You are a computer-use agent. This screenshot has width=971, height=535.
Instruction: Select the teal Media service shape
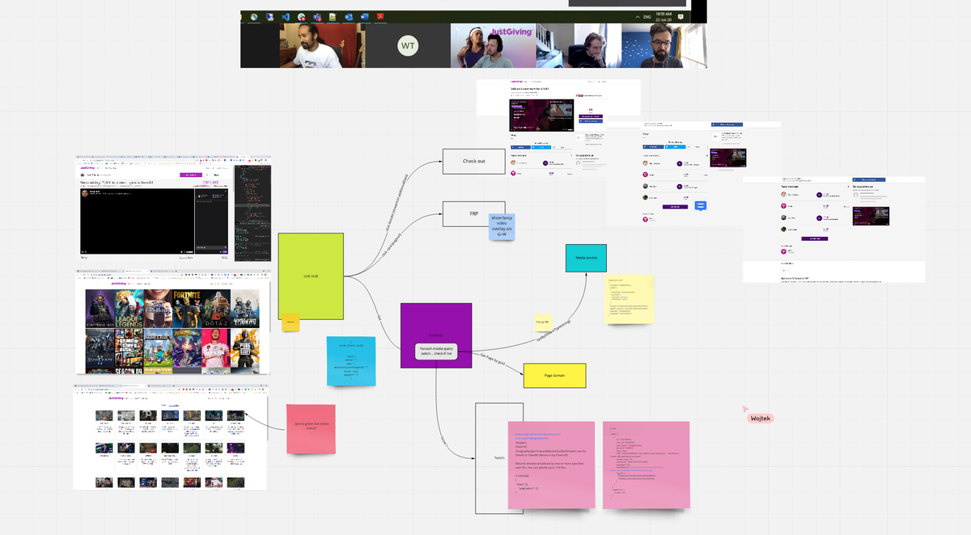[586, 258]
